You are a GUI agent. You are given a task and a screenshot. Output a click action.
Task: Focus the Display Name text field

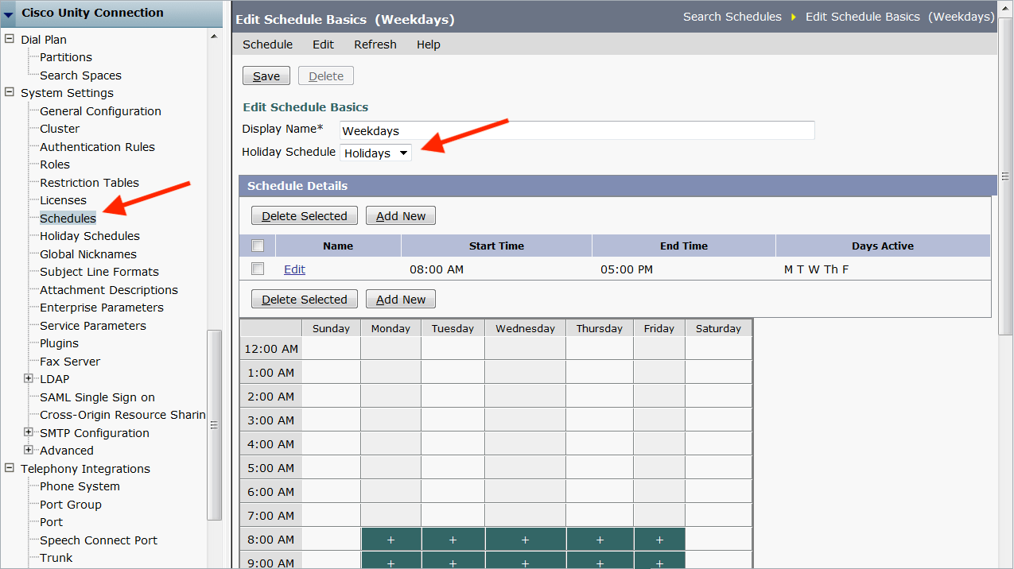pyautogui.click(x=577, y=130)
